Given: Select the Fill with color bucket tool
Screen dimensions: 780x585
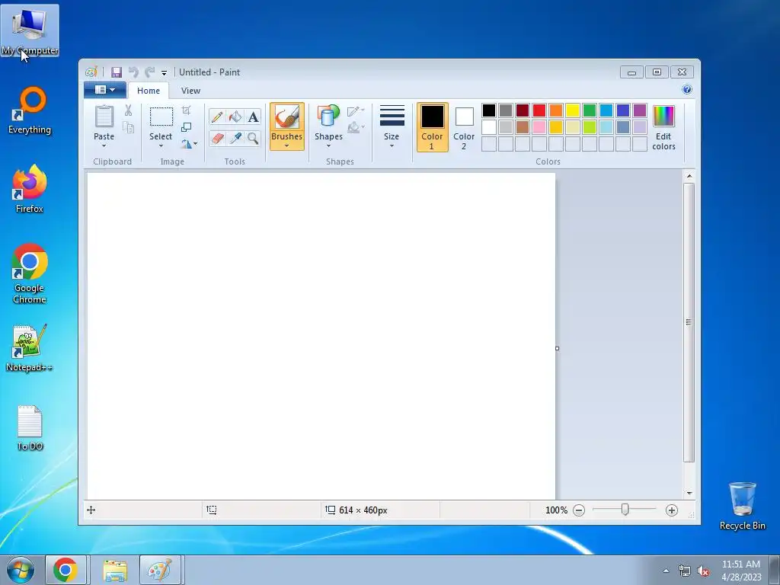Looking at the screenshot, I should [x=235, y=117].
